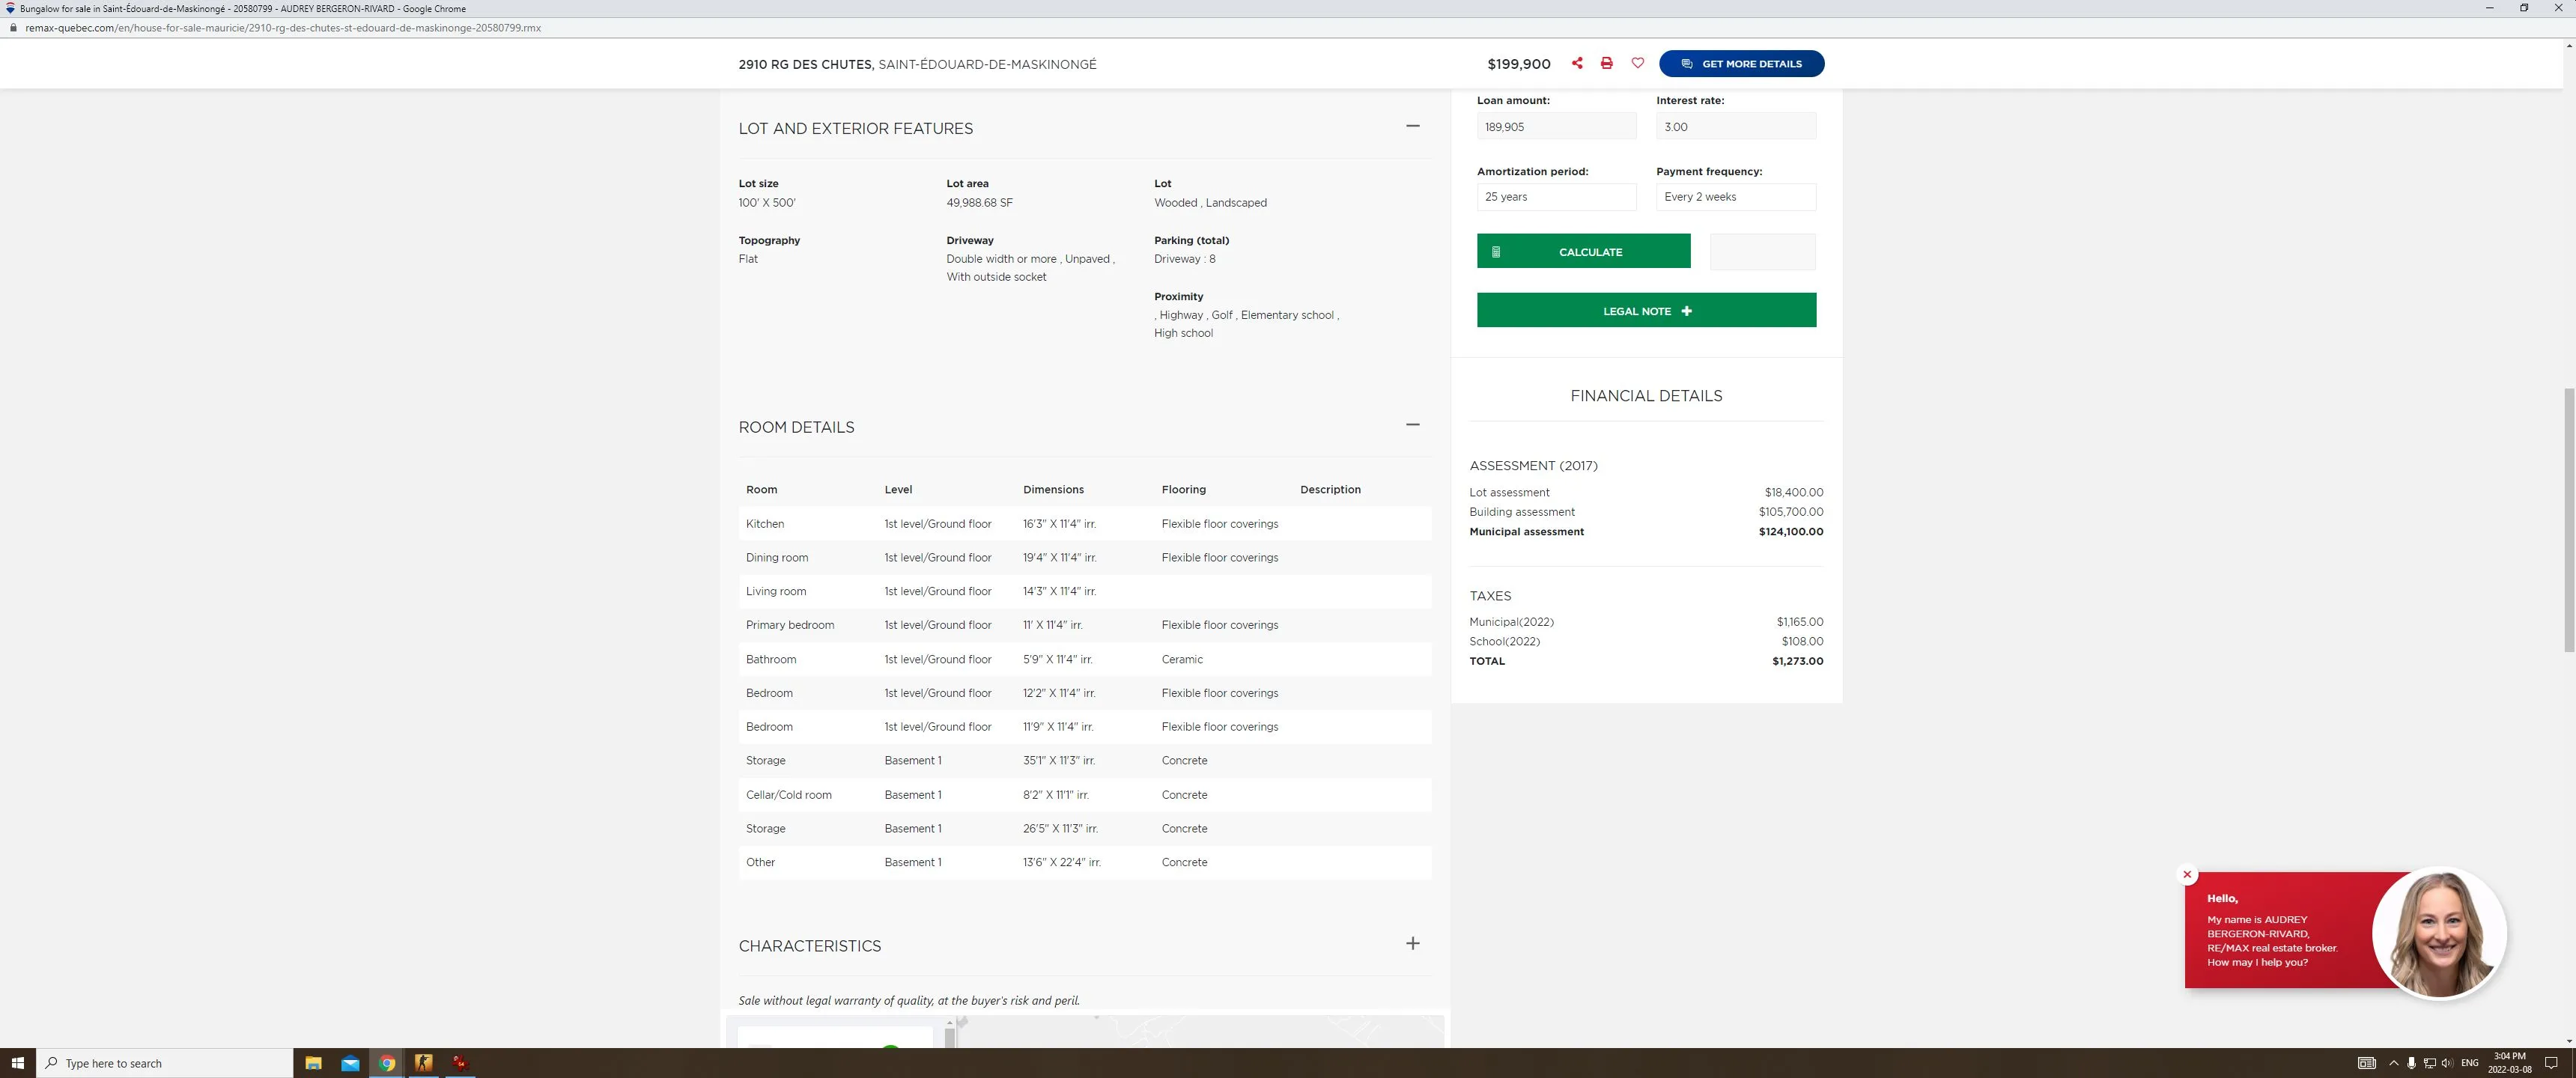Image resolution: width=2576 pixels, height=1078 pixels.
Task: Expand the Characteristics section
Action: [1412, 944]
